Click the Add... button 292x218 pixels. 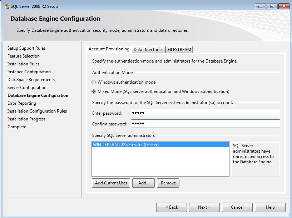click(x=143, y=183)
